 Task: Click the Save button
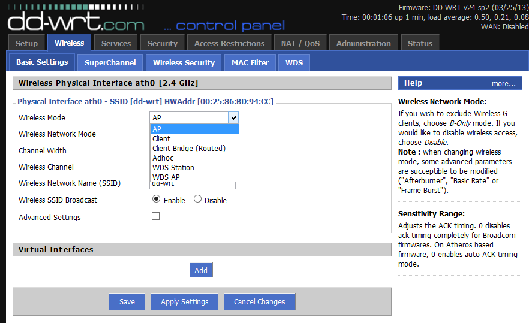point(127,302)
